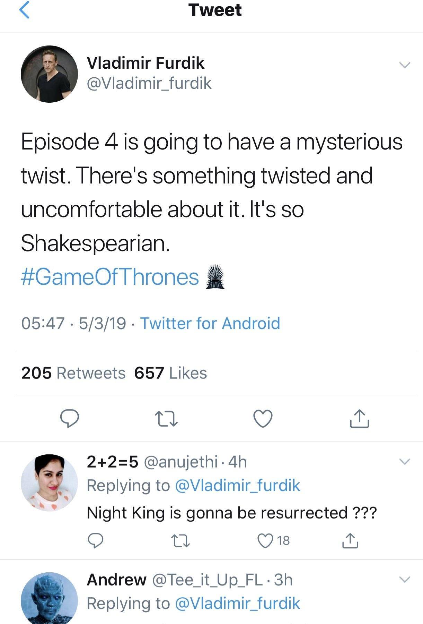Open Vladimir Furdik's profile picture
Screen dimensions: 423x624
pyautogui.click(x=49, y=74)
